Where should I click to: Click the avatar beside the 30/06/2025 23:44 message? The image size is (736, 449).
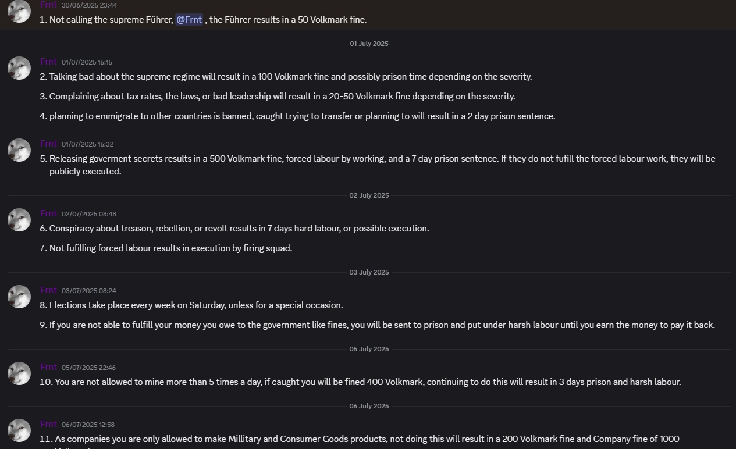tap(19, 11)
